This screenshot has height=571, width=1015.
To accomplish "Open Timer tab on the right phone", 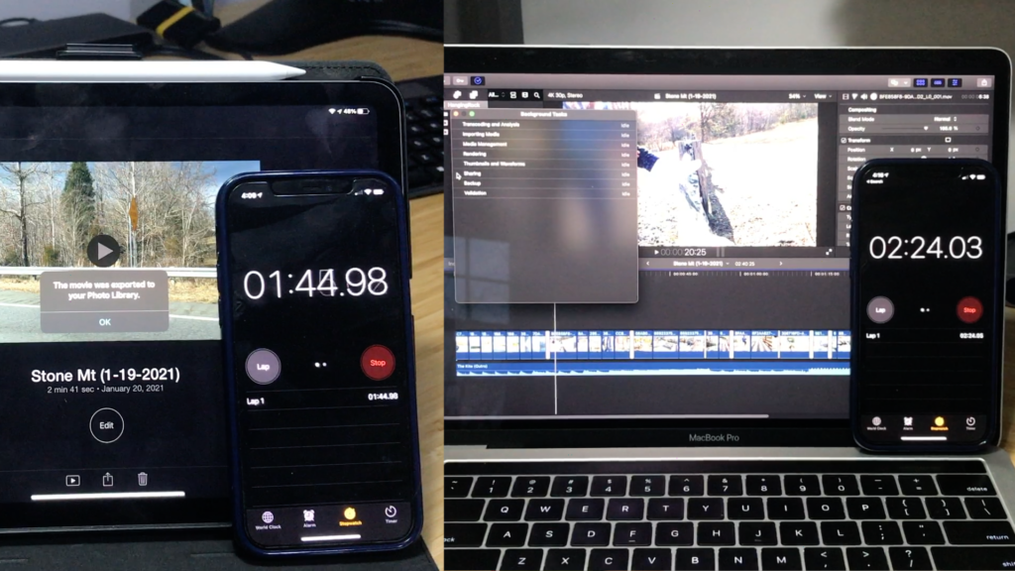I will click(970, 423).
